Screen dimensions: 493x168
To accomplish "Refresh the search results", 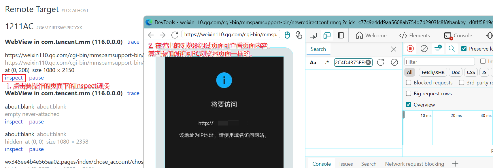I will click(381, 62).
